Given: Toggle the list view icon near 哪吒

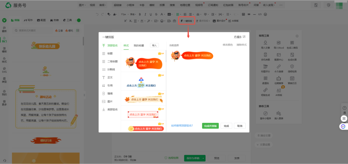Looking at the screenshot, I should tap(78, 30).
